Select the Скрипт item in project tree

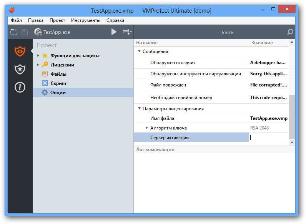58,83
